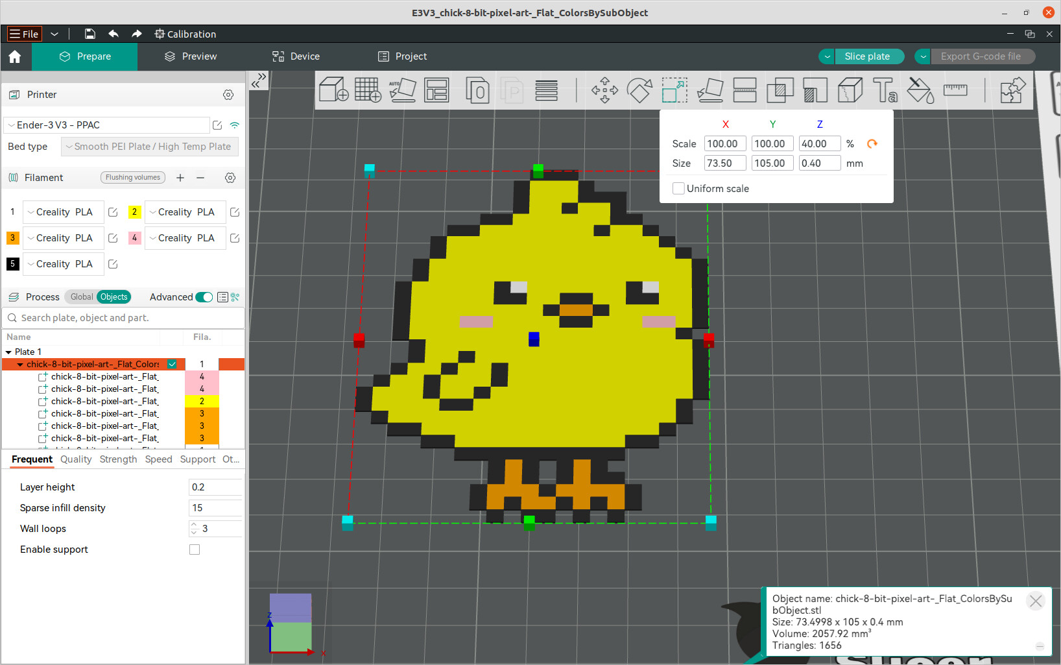This screenshot has height=665, width=1061.
Task: Select the Rotate tool
Action: 639,90
